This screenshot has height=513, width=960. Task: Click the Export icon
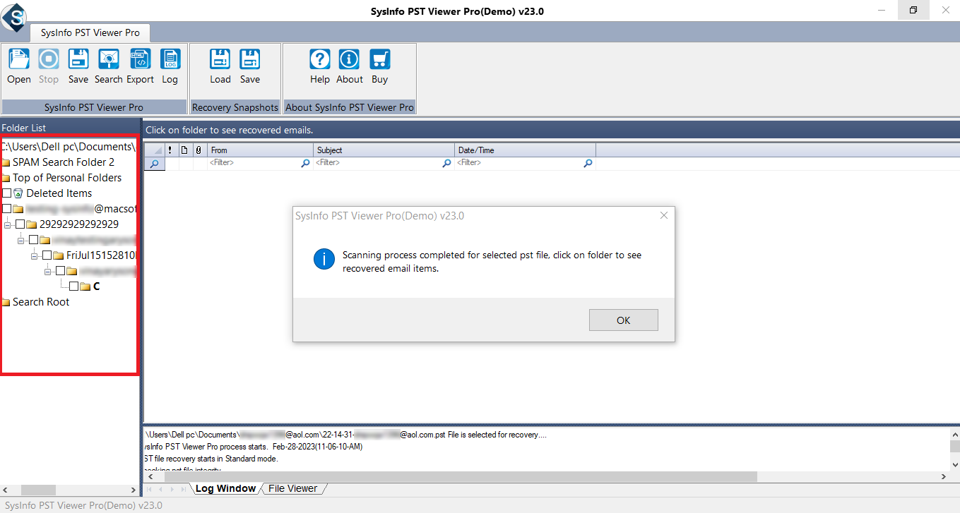140,59
